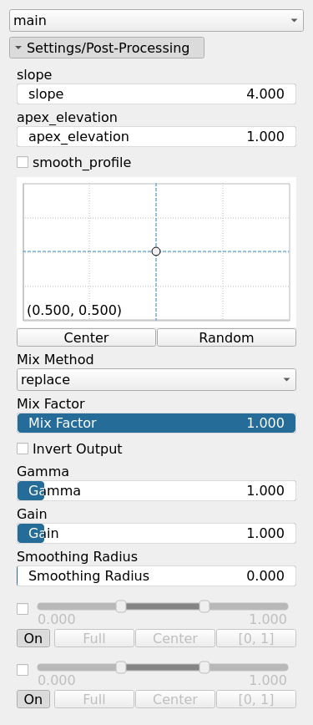Collapse the Settings/Post-Processing section
Viewport: 313px width, 725px height.
[x=107, y=48]
